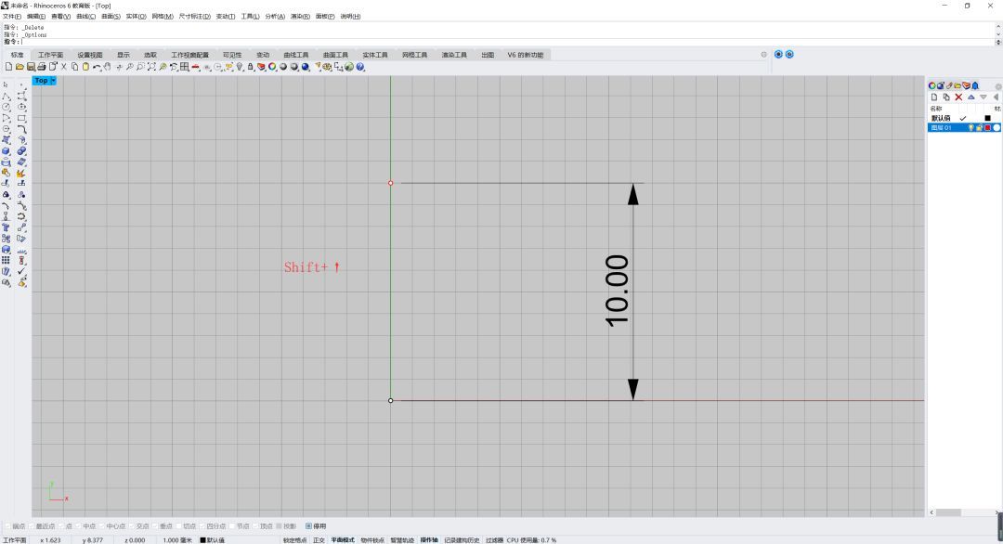Move layer down with the down triangle icon
The height and width of the screenshot is (544, 1003).
pos(983,97)
